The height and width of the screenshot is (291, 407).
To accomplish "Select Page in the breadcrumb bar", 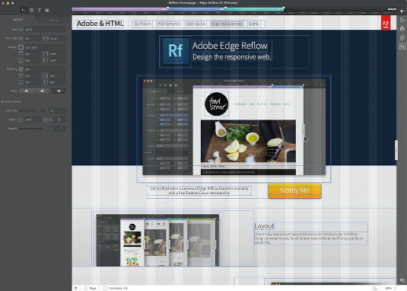I will tap(91, 288).
